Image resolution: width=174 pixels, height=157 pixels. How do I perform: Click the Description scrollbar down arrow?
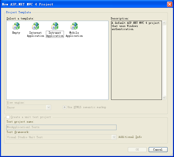click(164, 98)
